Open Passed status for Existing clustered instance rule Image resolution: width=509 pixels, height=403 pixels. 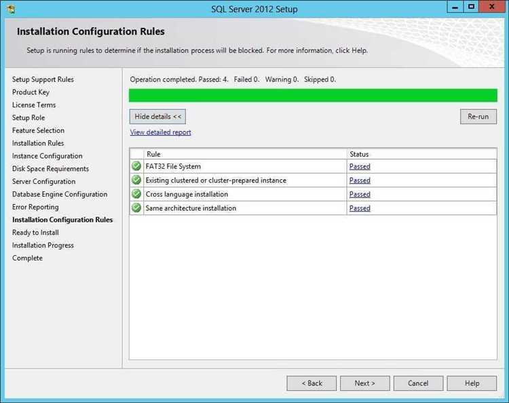pos(360,180)
